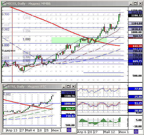Click the Май 12 date on time axis
The height and width of the screenshot is (135, 144).
[x=109, y=132]
